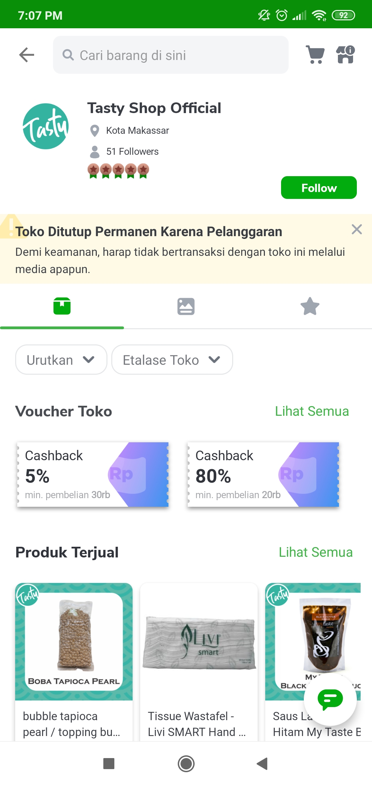Open the Boba Tapioca Pearl product thumbnail
The image size is (372, 786).
coord(74,642)
